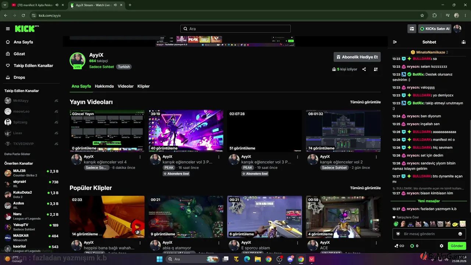
Task: Open the emoji picker in chat
Action: click(x=460, y=234)
